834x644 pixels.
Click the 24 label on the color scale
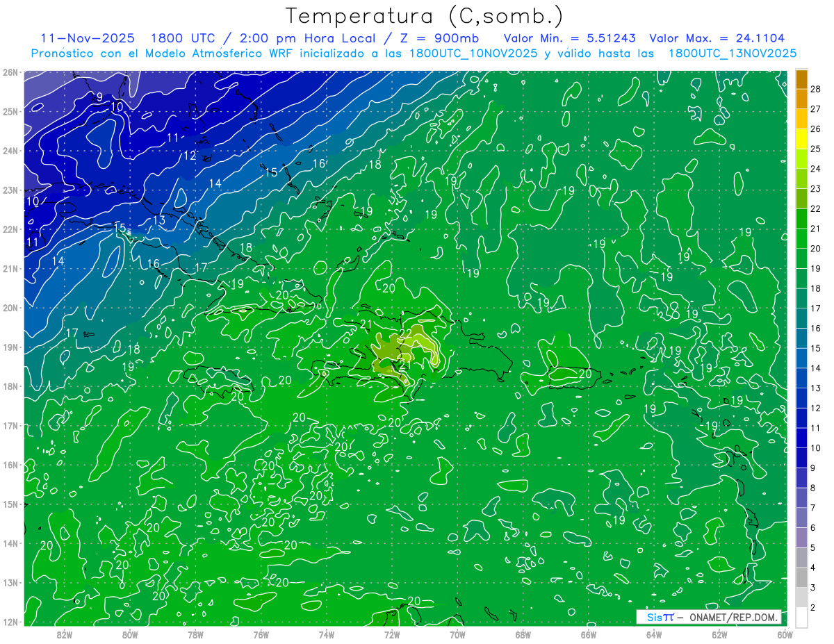pyautogui.click(x=815, y=169)
